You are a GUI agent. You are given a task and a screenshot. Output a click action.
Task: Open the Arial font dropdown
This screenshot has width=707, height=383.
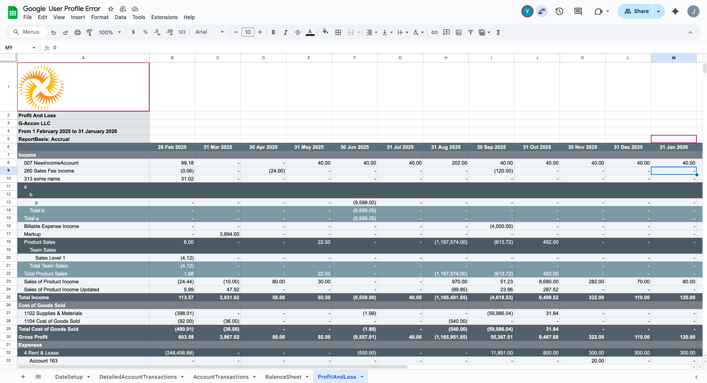click(210, 32)
